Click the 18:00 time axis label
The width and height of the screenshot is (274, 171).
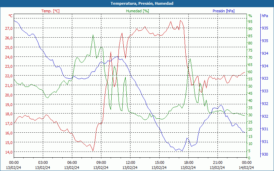tap(188, 163)
